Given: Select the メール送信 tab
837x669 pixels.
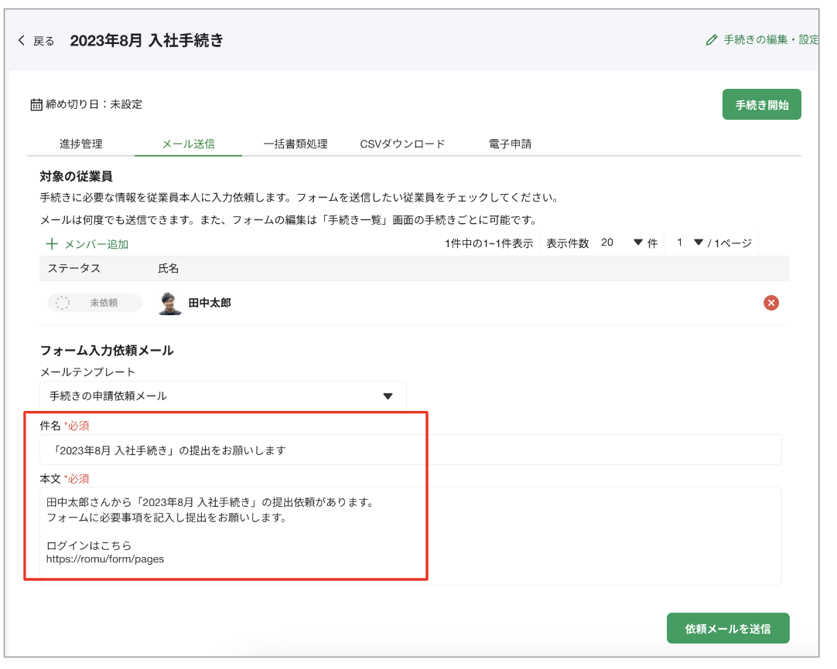Looking at the screenshot, I should [x=188, y=144].
